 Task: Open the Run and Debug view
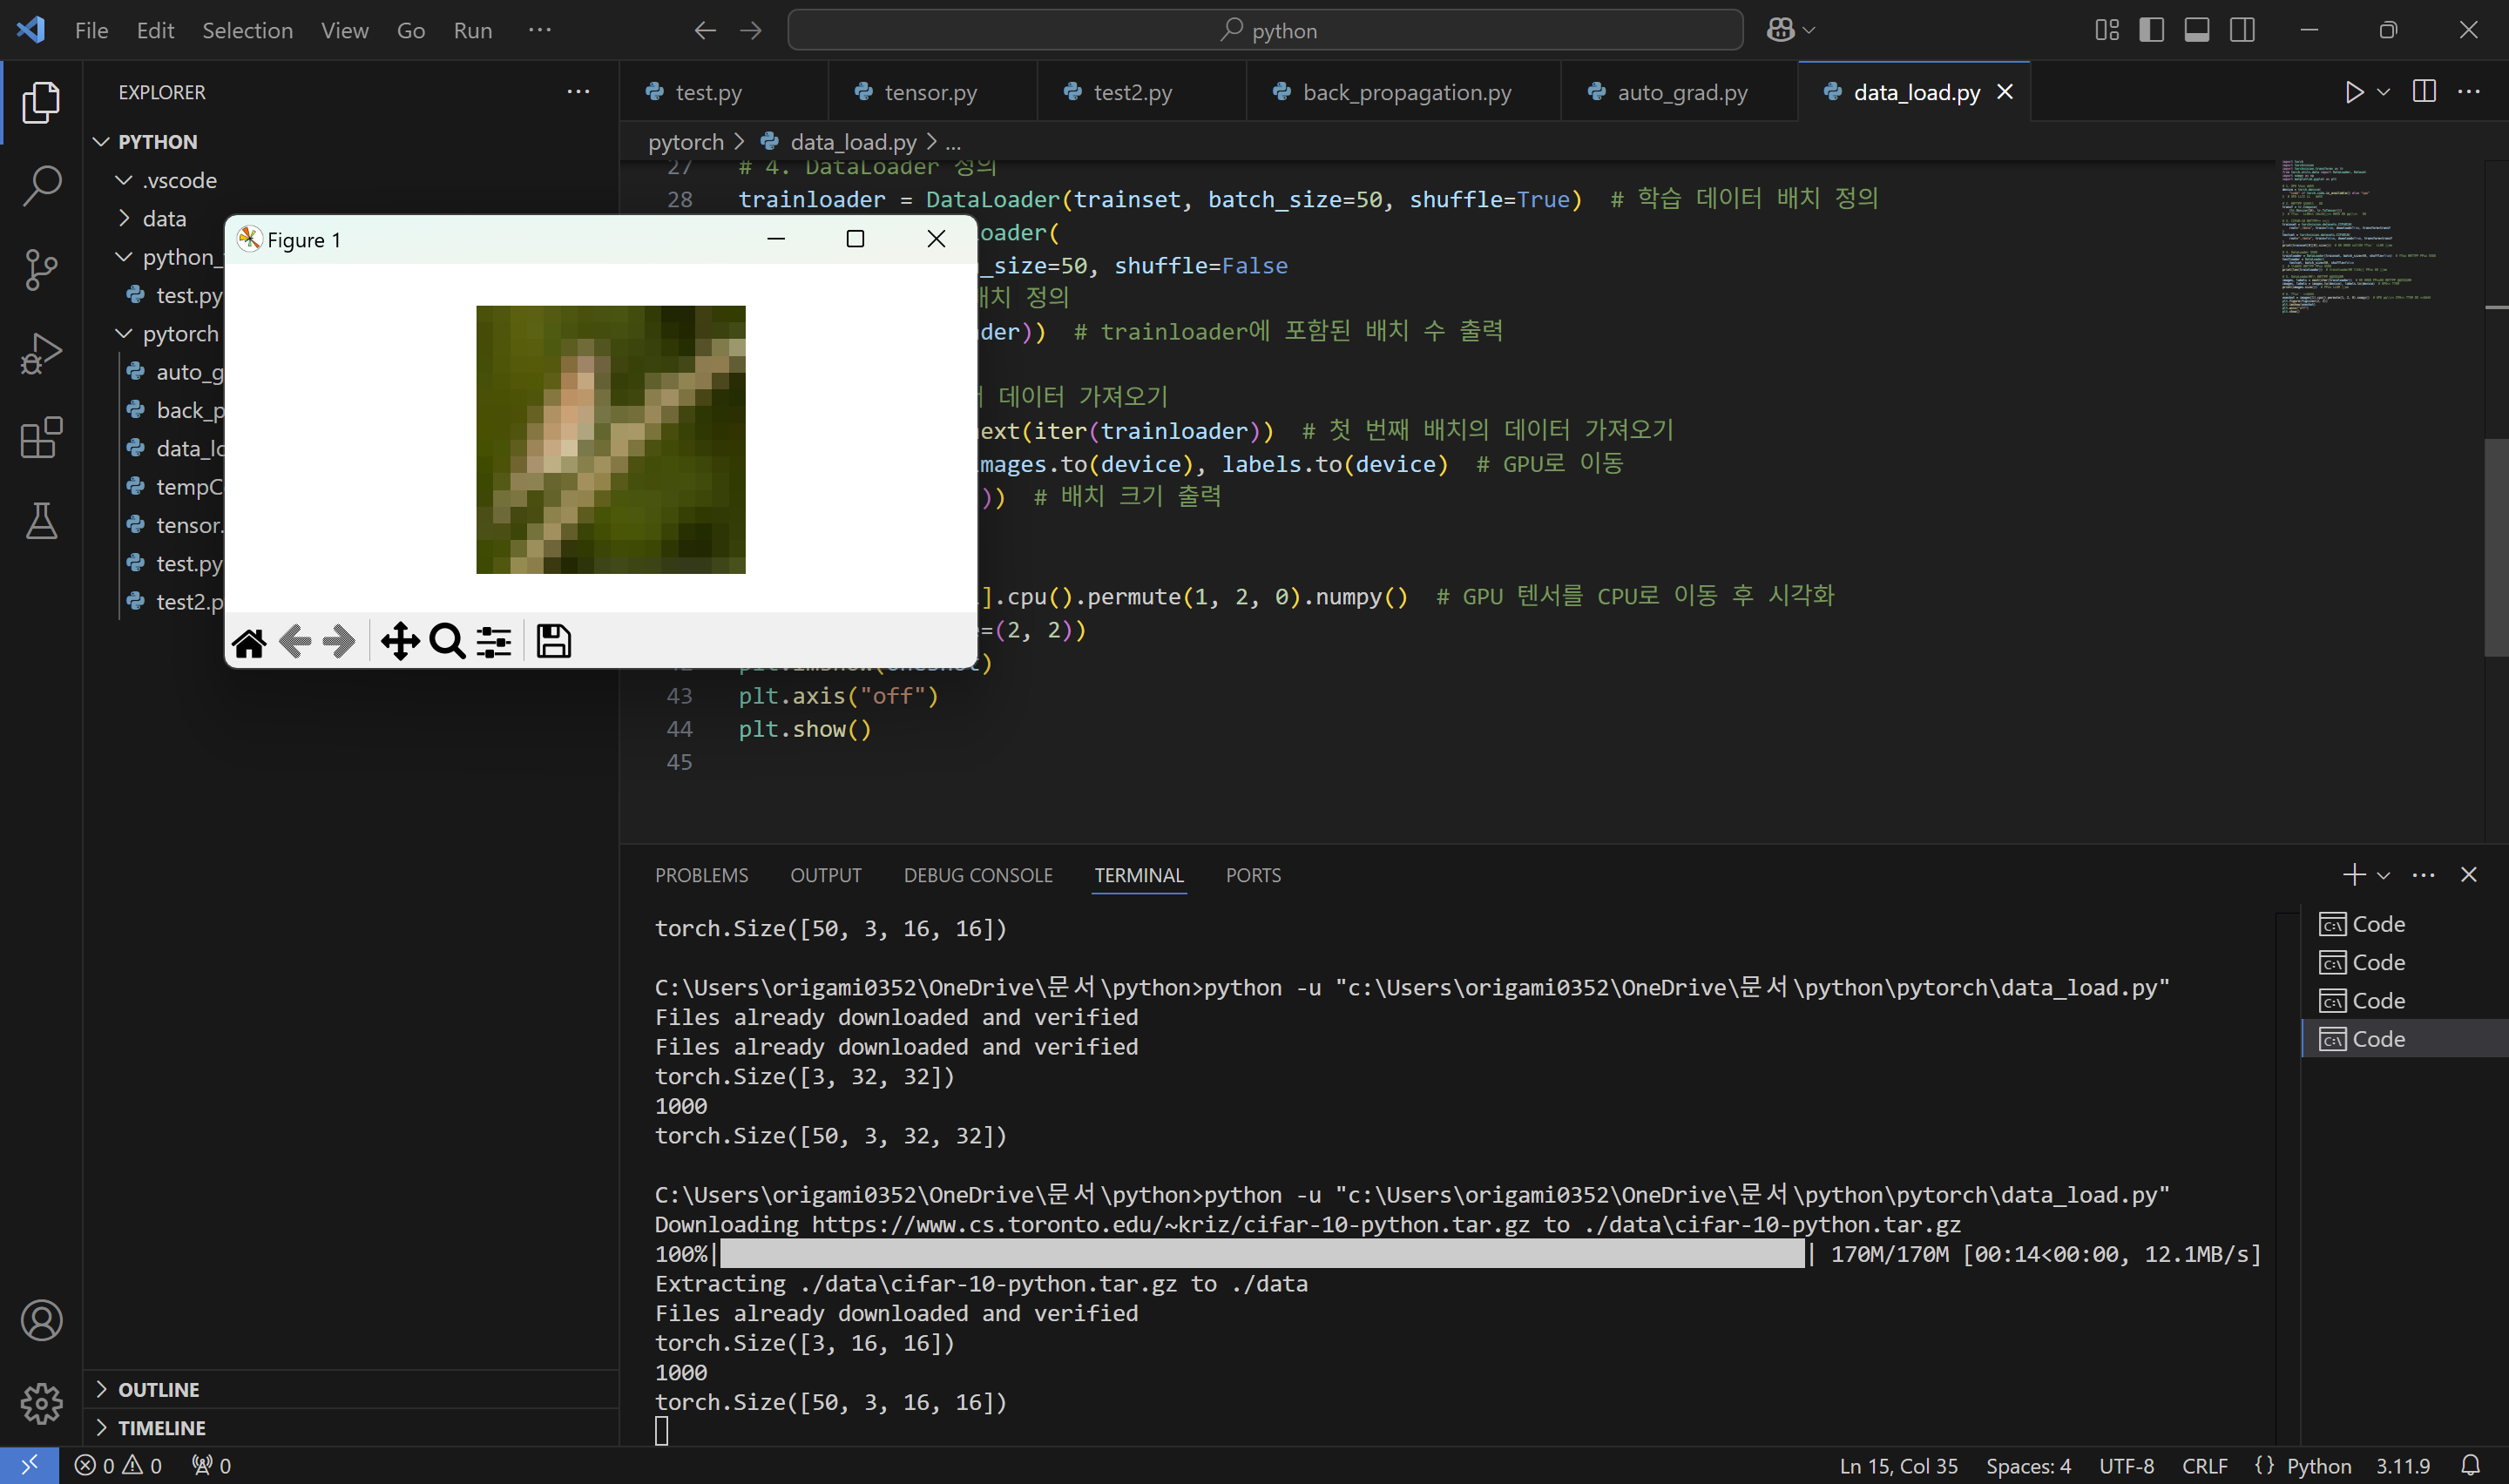tap(41, 353)
